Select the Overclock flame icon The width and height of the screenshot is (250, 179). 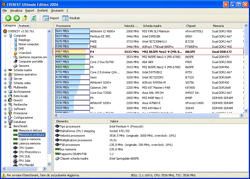(15, 53)
